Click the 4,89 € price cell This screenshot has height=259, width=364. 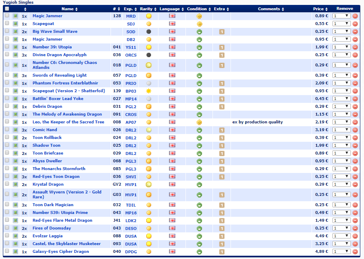[321, 252]
